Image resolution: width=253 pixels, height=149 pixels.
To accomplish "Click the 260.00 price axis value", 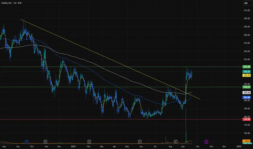I will (247, 51).
